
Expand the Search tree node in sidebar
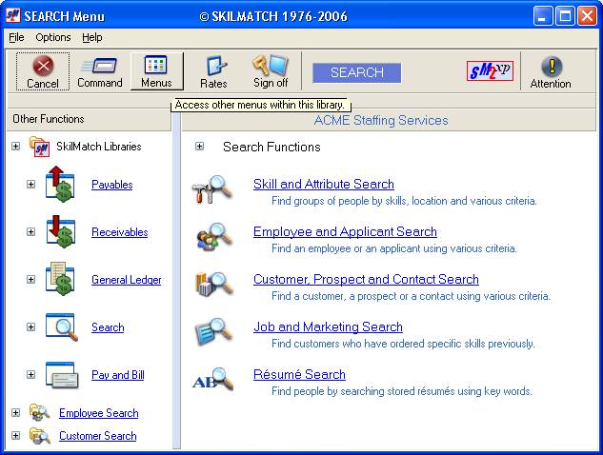(x=30, y=326)
